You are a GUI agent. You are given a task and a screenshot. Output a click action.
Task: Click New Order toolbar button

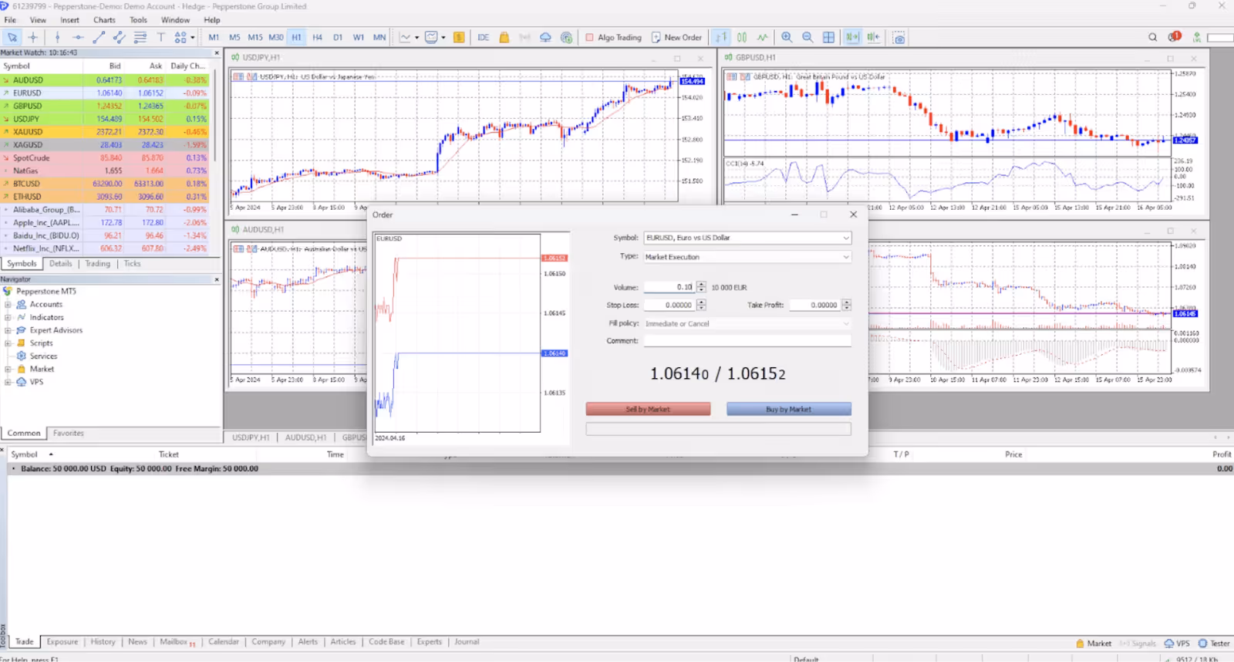coord(677,37)
